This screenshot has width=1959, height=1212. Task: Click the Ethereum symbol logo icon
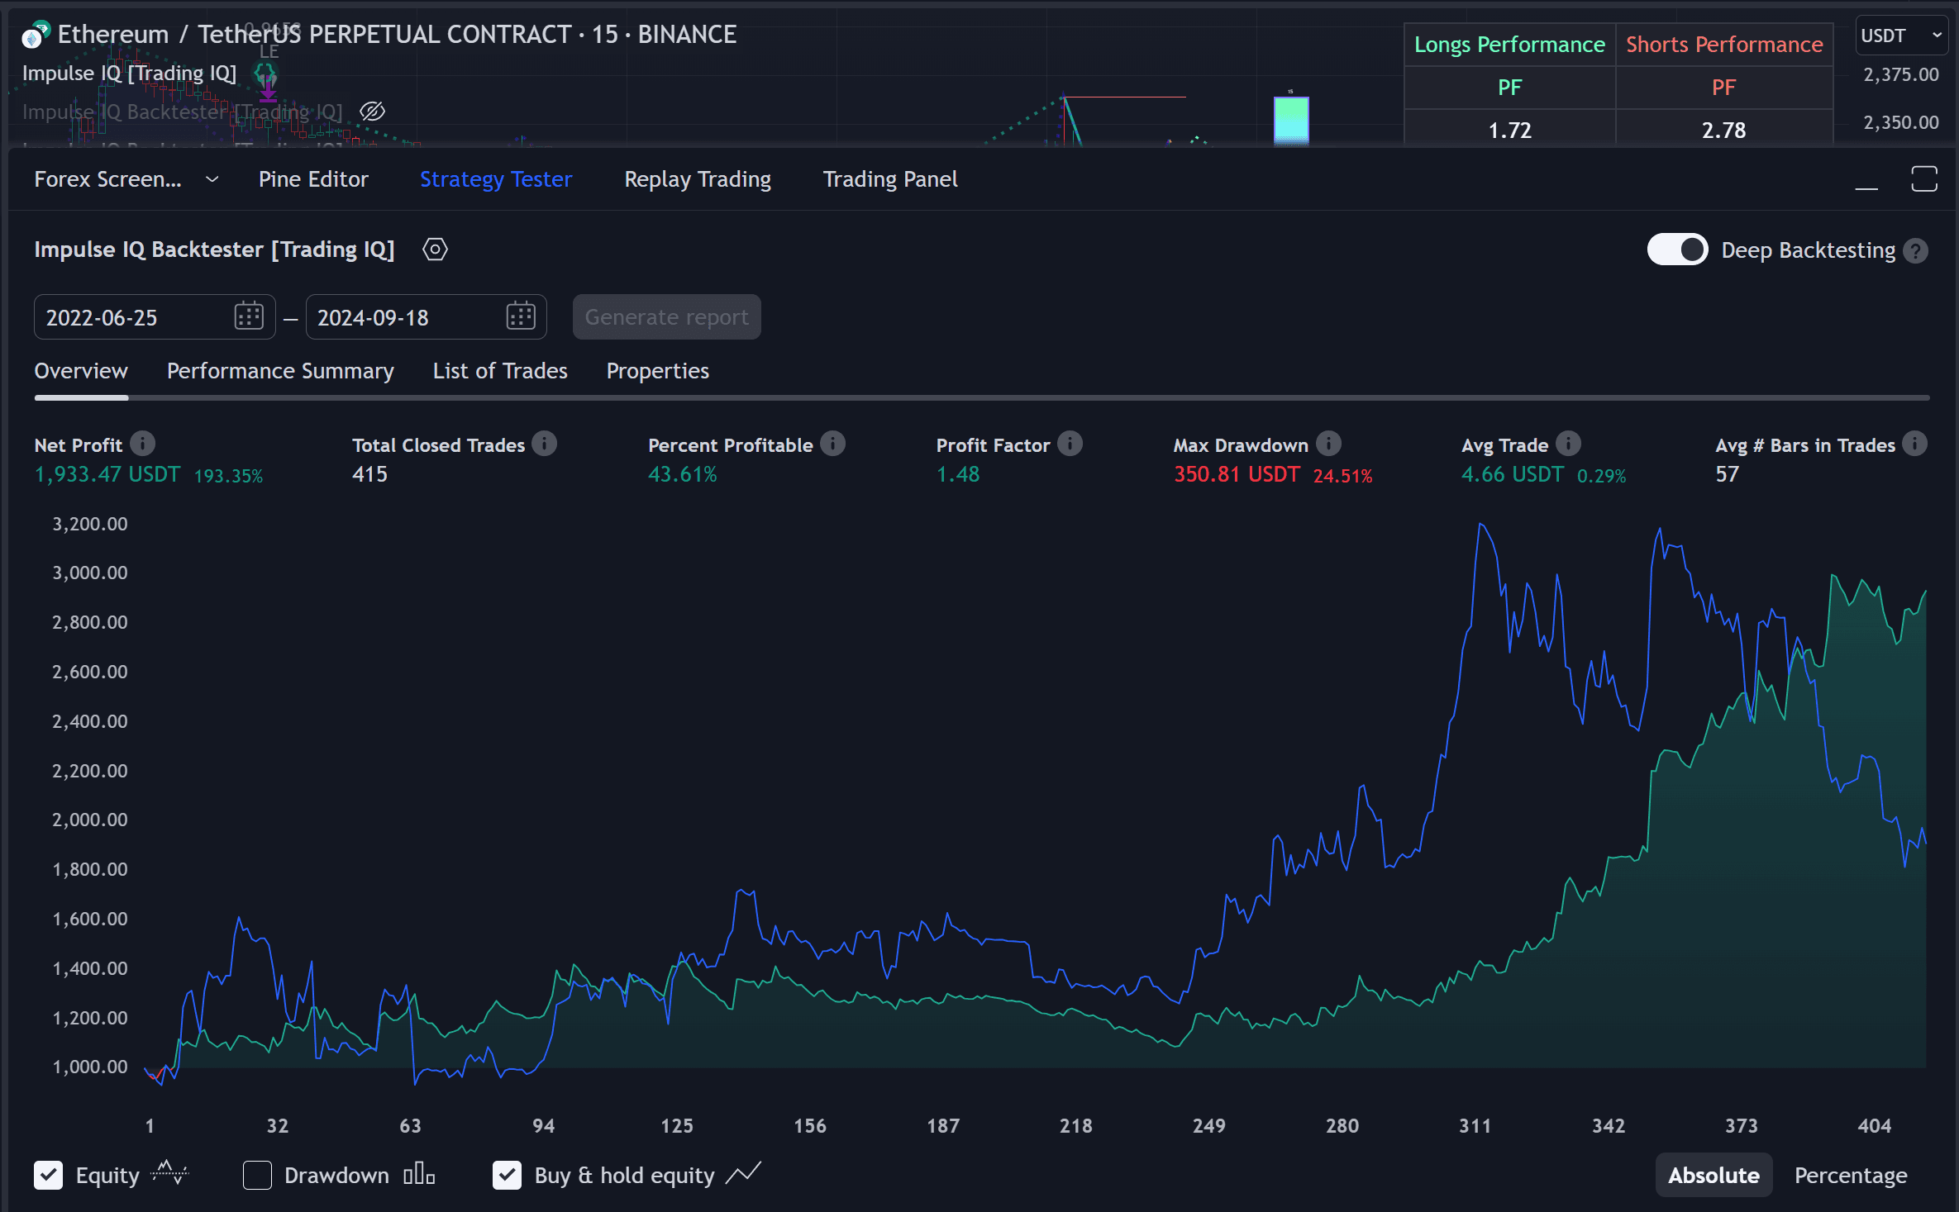(x=35, y=35)
